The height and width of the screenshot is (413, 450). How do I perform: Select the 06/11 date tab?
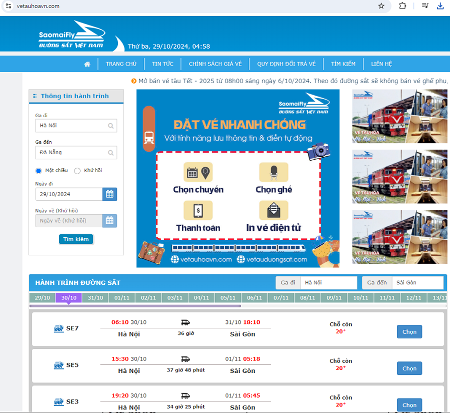coord(254,298)
